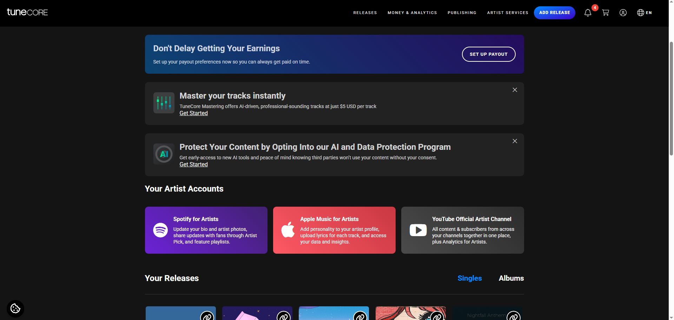The width and height of the screenshot is (674, 320).
Task: Click the Add Release button
Action: 555,13
